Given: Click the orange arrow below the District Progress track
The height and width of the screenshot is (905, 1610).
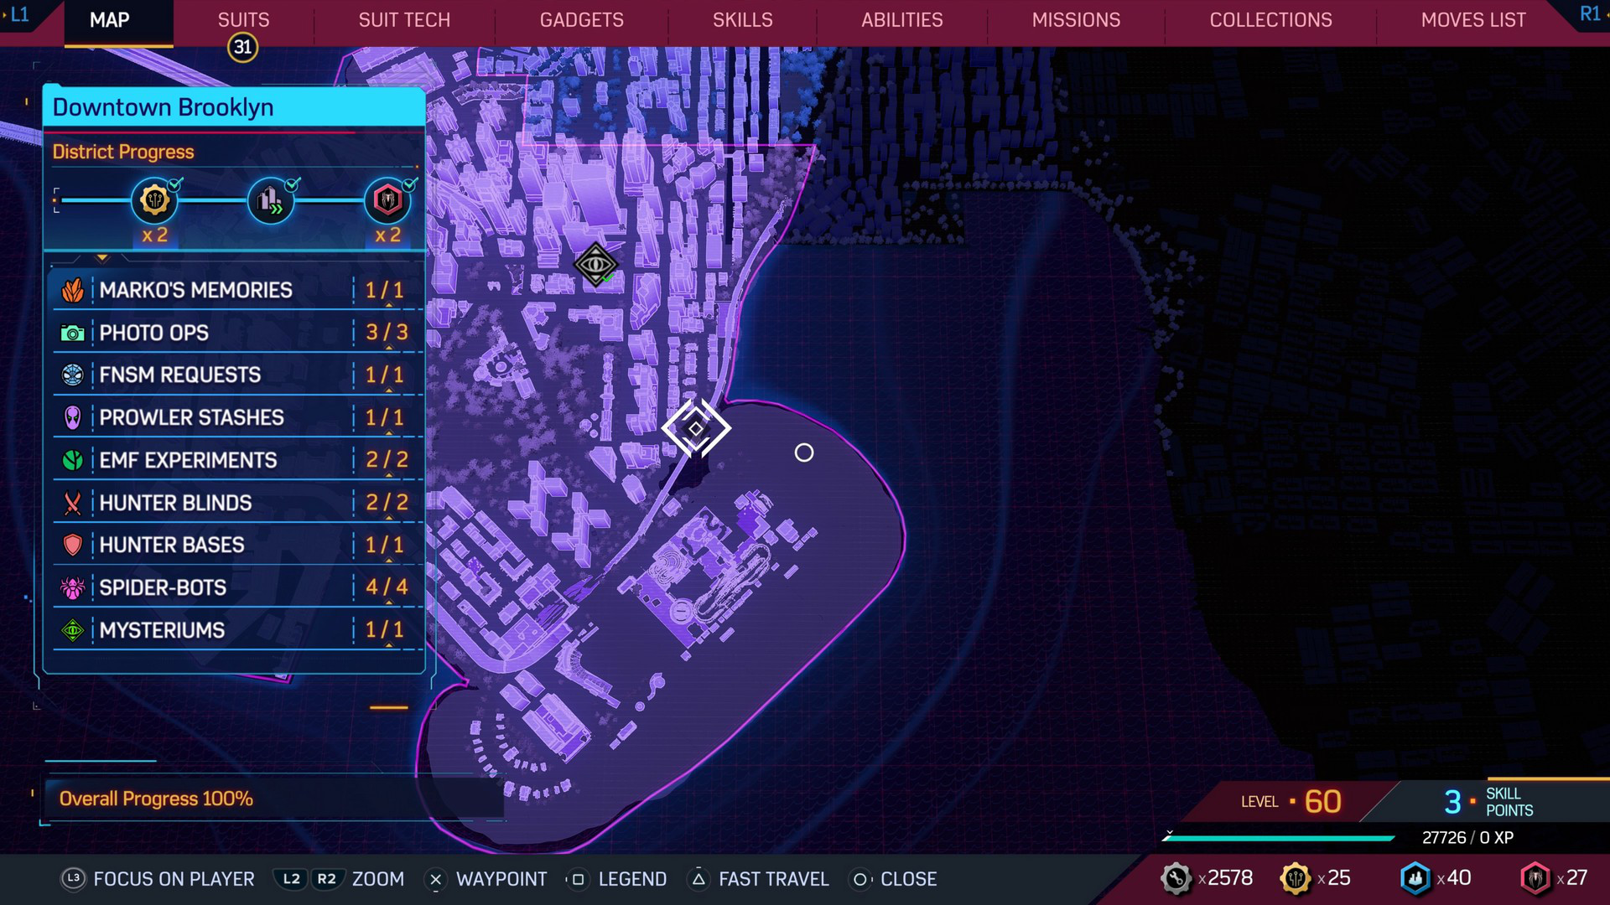Looking at the screenshot, I should click(102, 258).
